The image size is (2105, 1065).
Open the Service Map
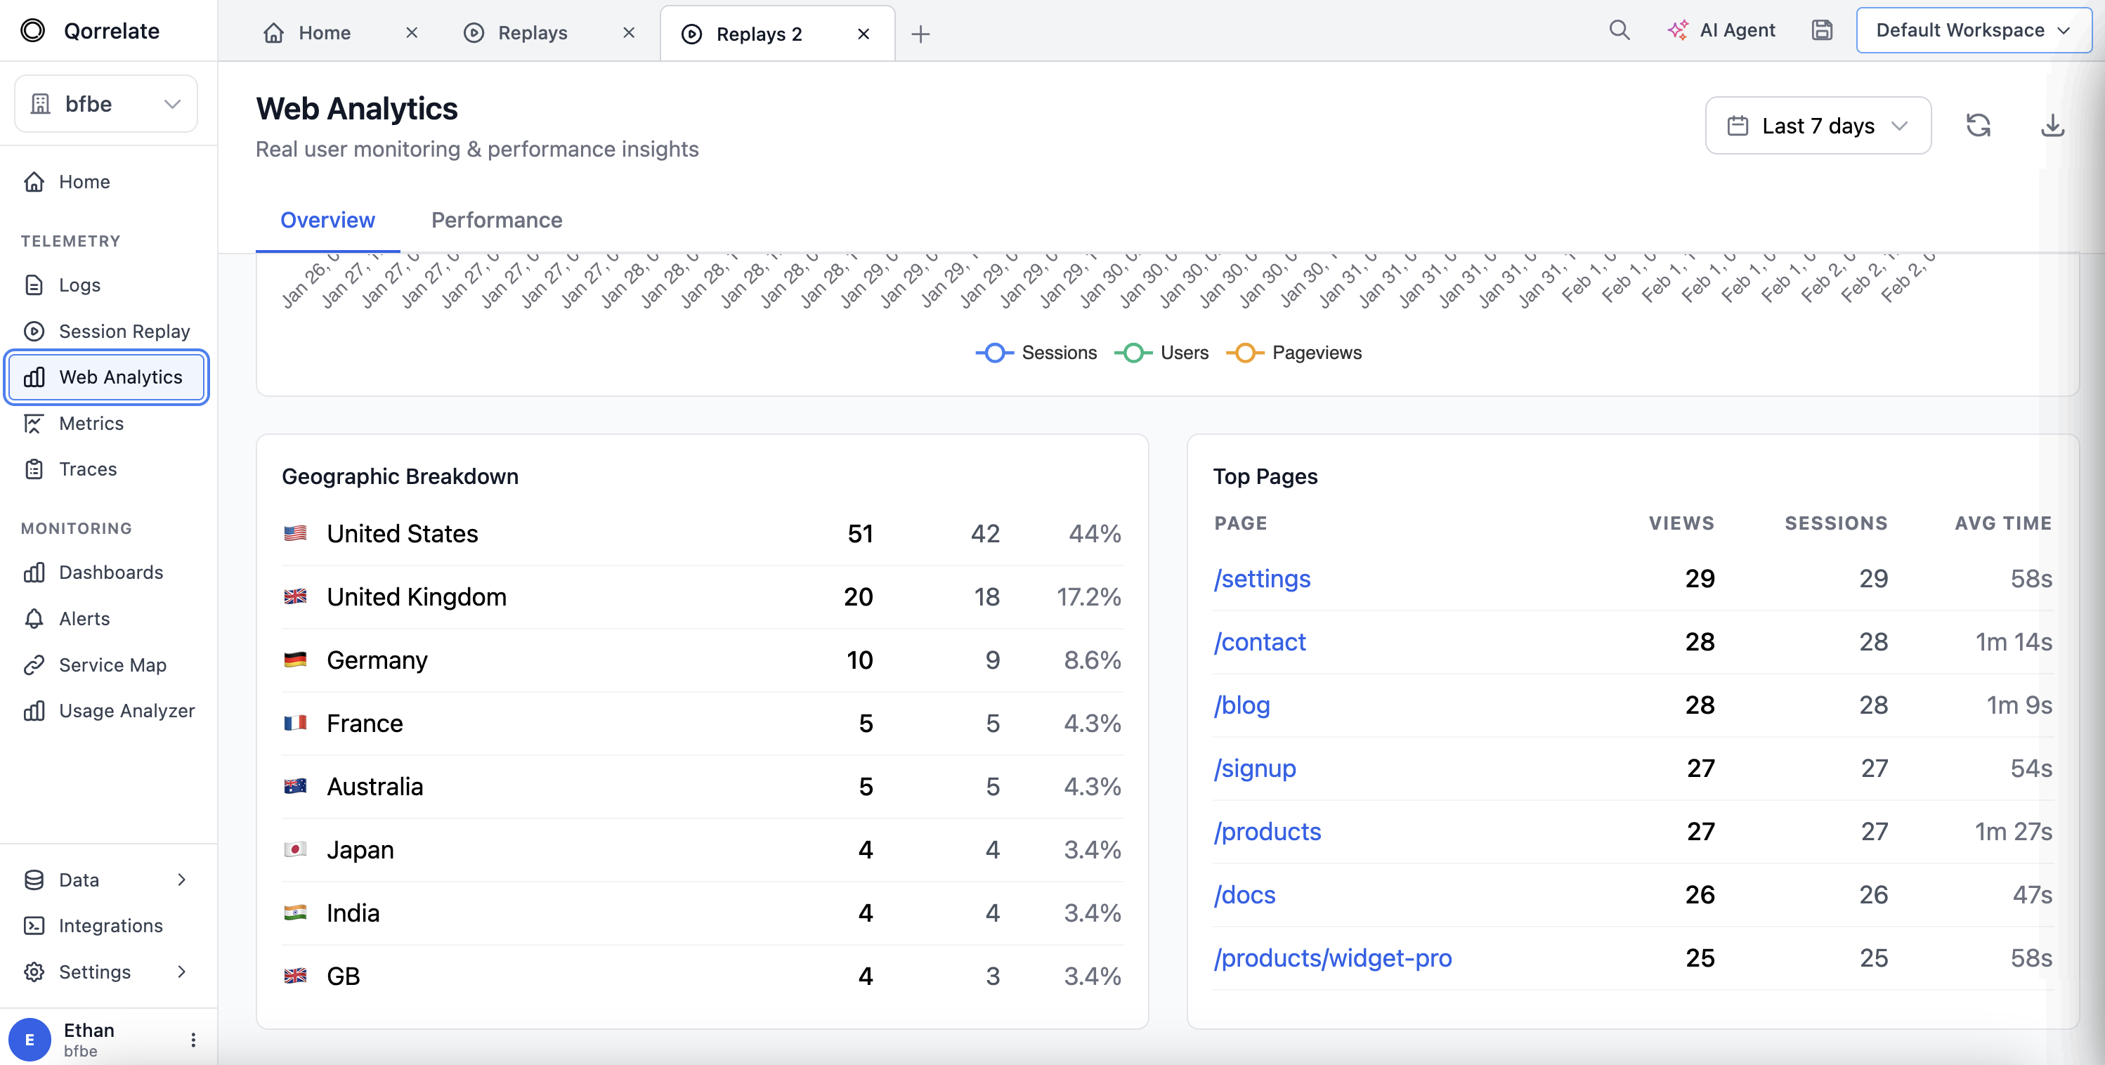(112, 665)
